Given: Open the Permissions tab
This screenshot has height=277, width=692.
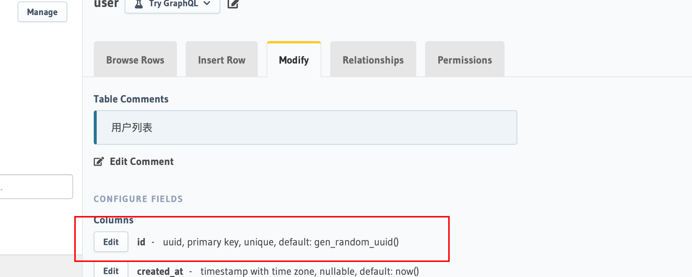Looking at the screenshot, I should coord(465,60).
